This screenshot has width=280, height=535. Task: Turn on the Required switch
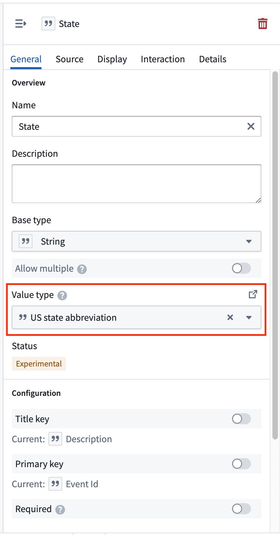point(241,509)
